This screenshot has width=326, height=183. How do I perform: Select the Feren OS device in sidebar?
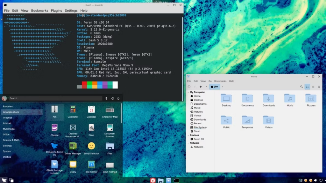[197, 139]
